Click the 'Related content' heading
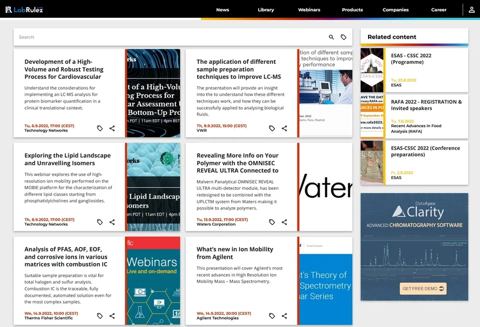Viewport: 480px width, 327px height. click(x=392, y=37)
